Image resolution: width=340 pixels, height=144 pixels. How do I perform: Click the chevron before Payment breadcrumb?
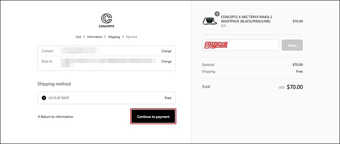(x=123, y=37)
